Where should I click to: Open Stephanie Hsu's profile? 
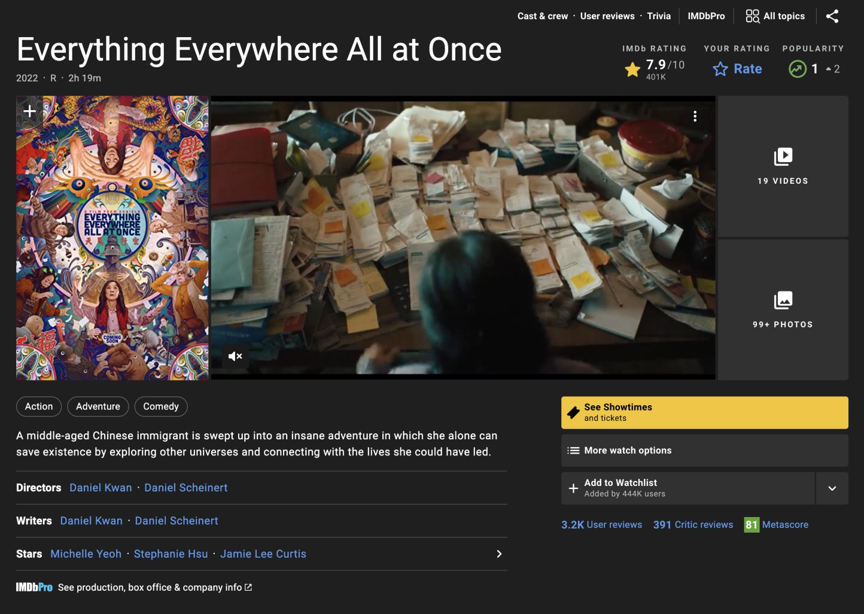coord(171,554)
